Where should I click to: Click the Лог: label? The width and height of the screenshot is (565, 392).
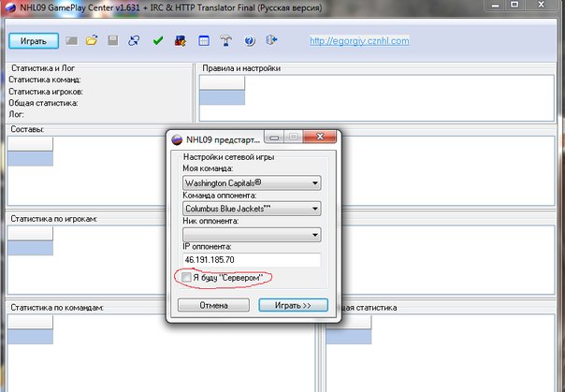pos(16,114)
